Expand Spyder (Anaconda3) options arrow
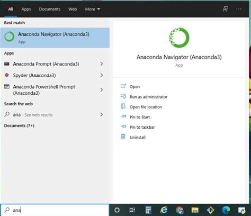251x216 pixels. 102,75
